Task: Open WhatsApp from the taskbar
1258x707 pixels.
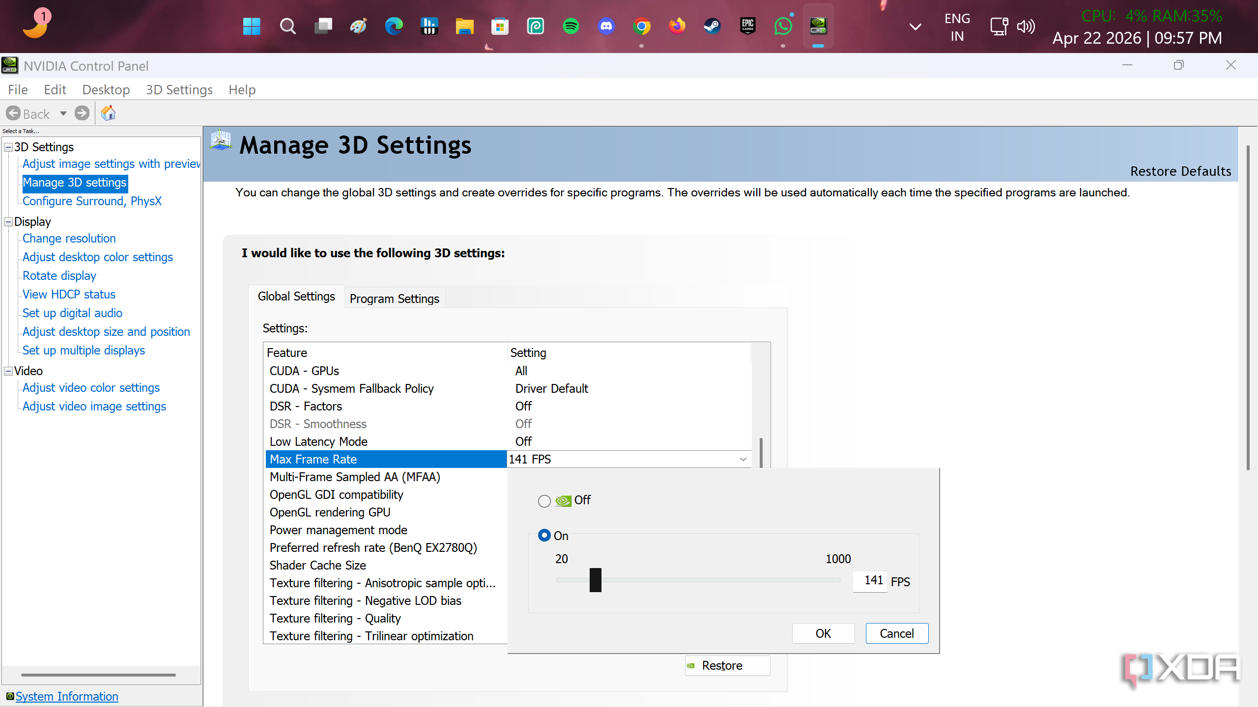Action: click(x=783, y=26)
